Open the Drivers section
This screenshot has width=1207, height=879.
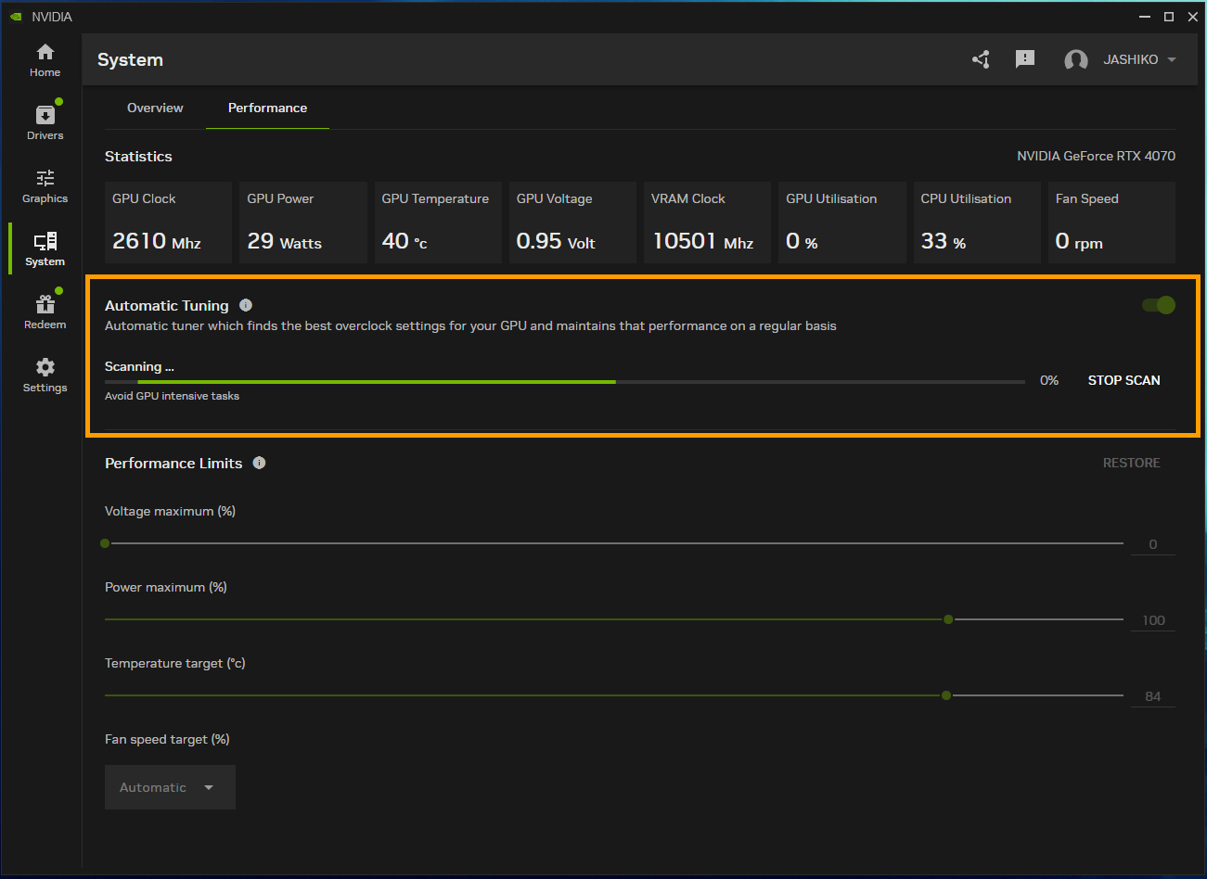click(x=45, y=122)
